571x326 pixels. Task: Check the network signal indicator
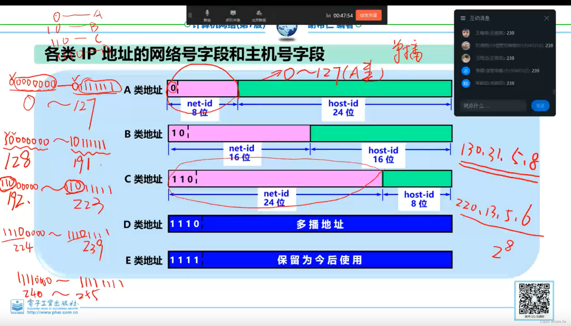(x=328, y=15)
